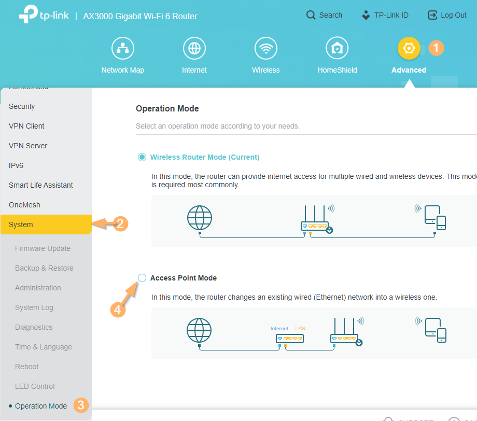Go to Diagnostics submenu

(34, 327)
